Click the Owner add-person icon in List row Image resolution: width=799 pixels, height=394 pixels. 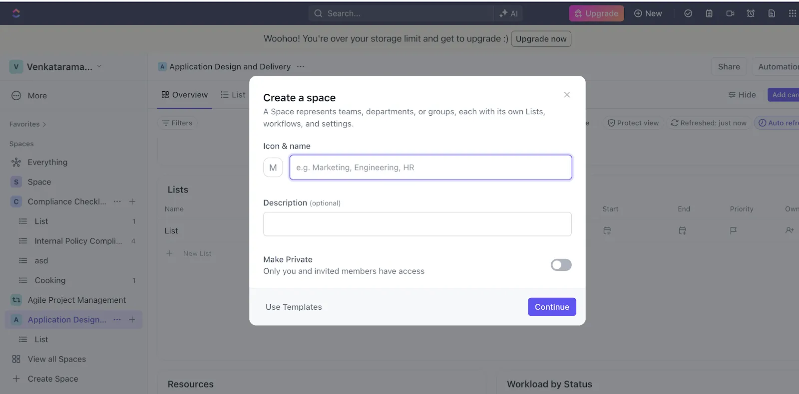pyautogui.click(x=790, y=231)
